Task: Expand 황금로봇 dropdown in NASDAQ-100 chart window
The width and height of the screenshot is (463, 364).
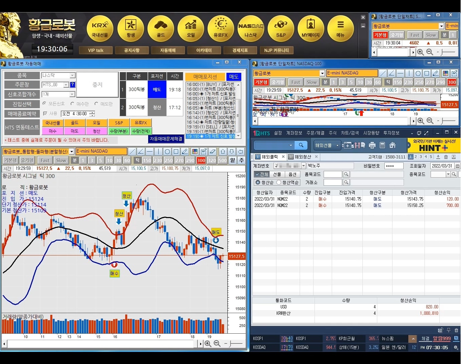Action: [322, 73]
